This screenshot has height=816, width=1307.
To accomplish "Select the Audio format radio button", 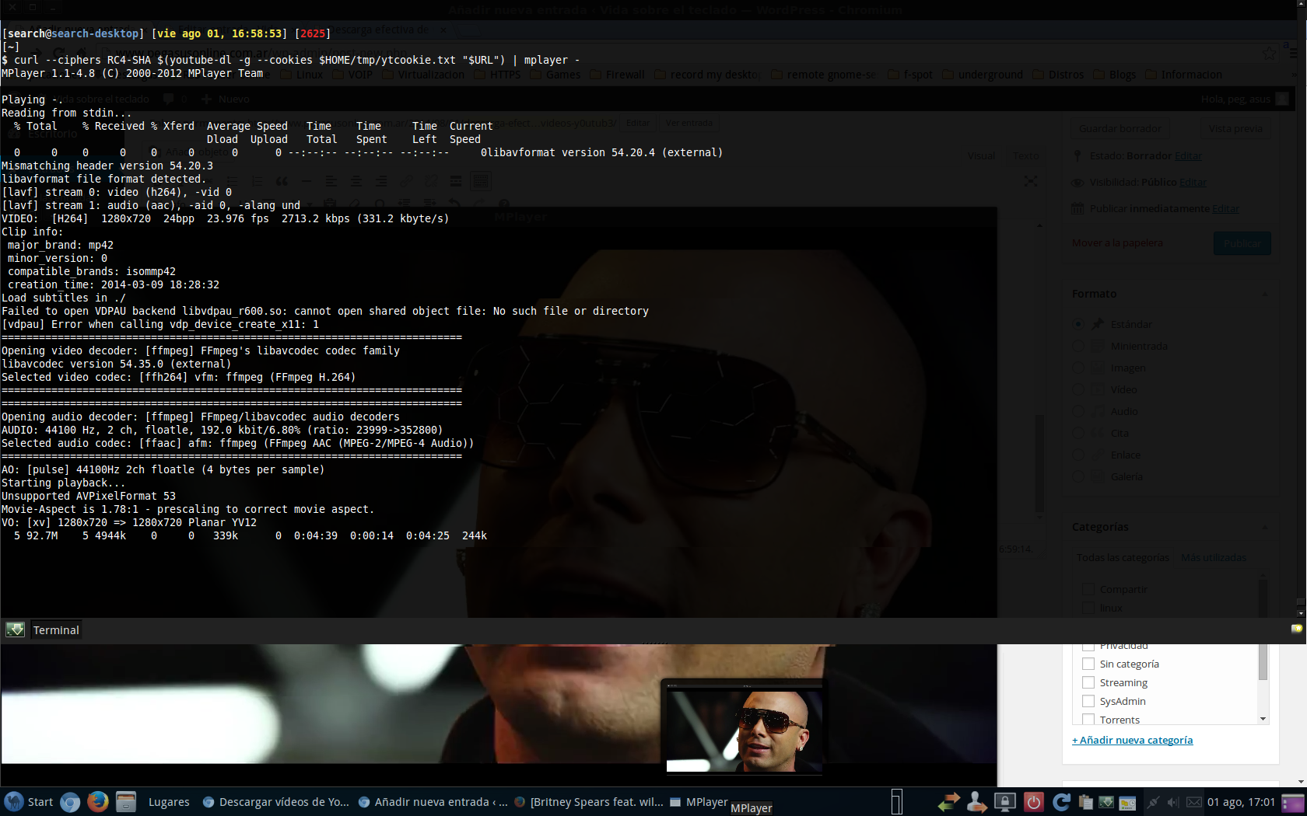I will pyautogui.click(x=1078, y=411).
